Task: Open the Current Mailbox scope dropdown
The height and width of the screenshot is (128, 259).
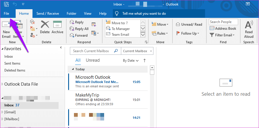Action: coord(137,51)
